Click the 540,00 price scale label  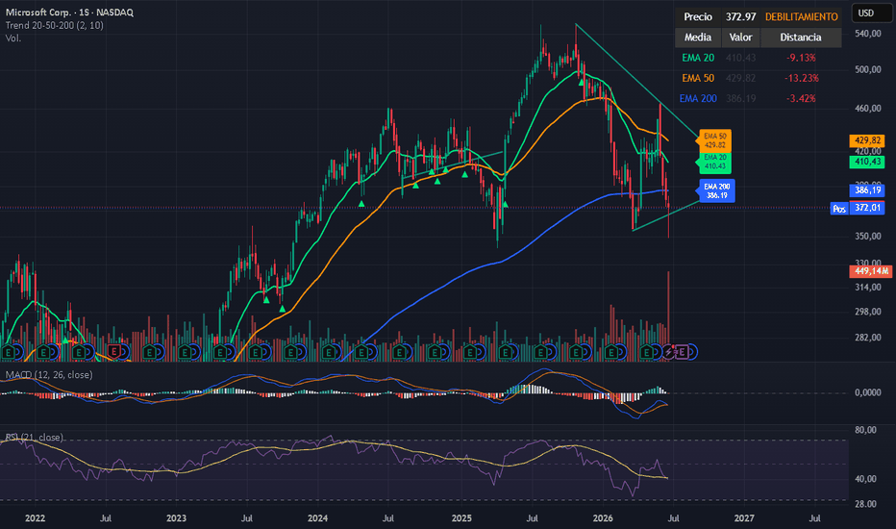tap(867, 34)
